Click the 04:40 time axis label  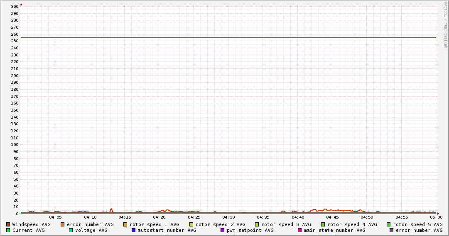(298, 217)
